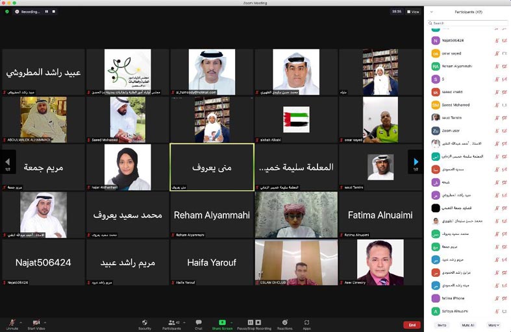Viewport: 511px width, 332px height.
Task: Start Video with the camera button
Action: [x=36, y=323]
